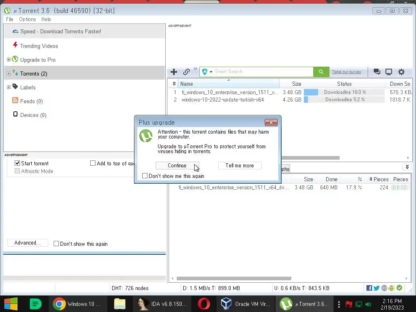Image resolution: width=416 pixels, height=312 pixels.
Task: Switch to Chrome Windows 10 taskbar item
Action: click(78, 304)
